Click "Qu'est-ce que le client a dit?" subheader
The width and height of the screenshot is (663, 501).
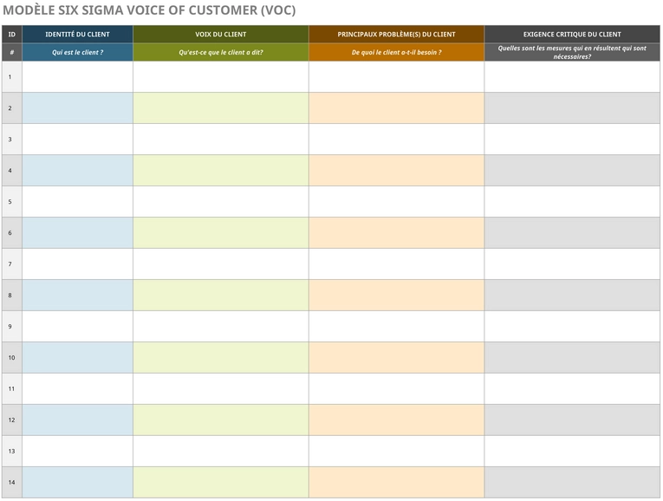pos(221,52)
